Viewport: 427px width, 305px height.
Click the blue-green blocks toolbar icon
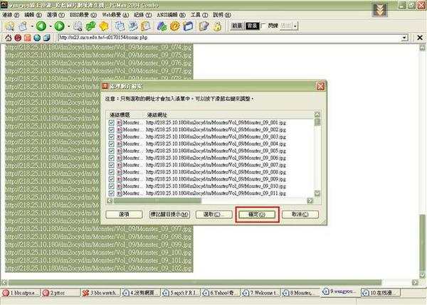162,26
